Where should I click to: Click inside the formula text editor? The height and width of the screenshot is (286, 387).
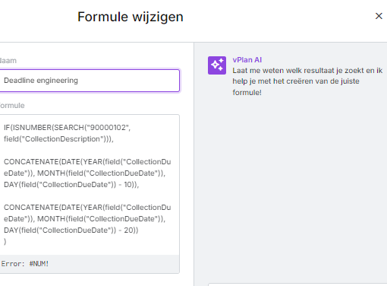click(x=90, y=185)
